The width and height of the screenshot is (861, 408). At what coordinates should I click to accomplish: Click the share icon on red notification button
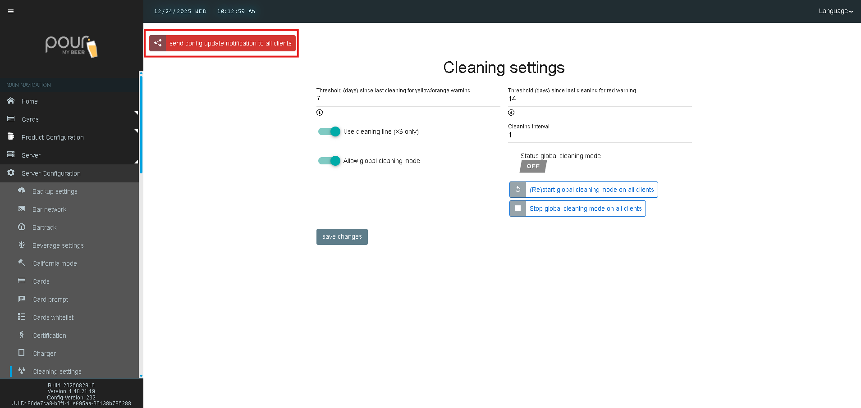click(158, 43)
